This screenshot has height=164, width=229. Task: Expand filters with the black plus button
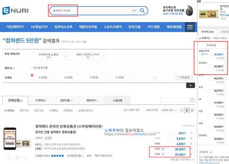point(190,85)
